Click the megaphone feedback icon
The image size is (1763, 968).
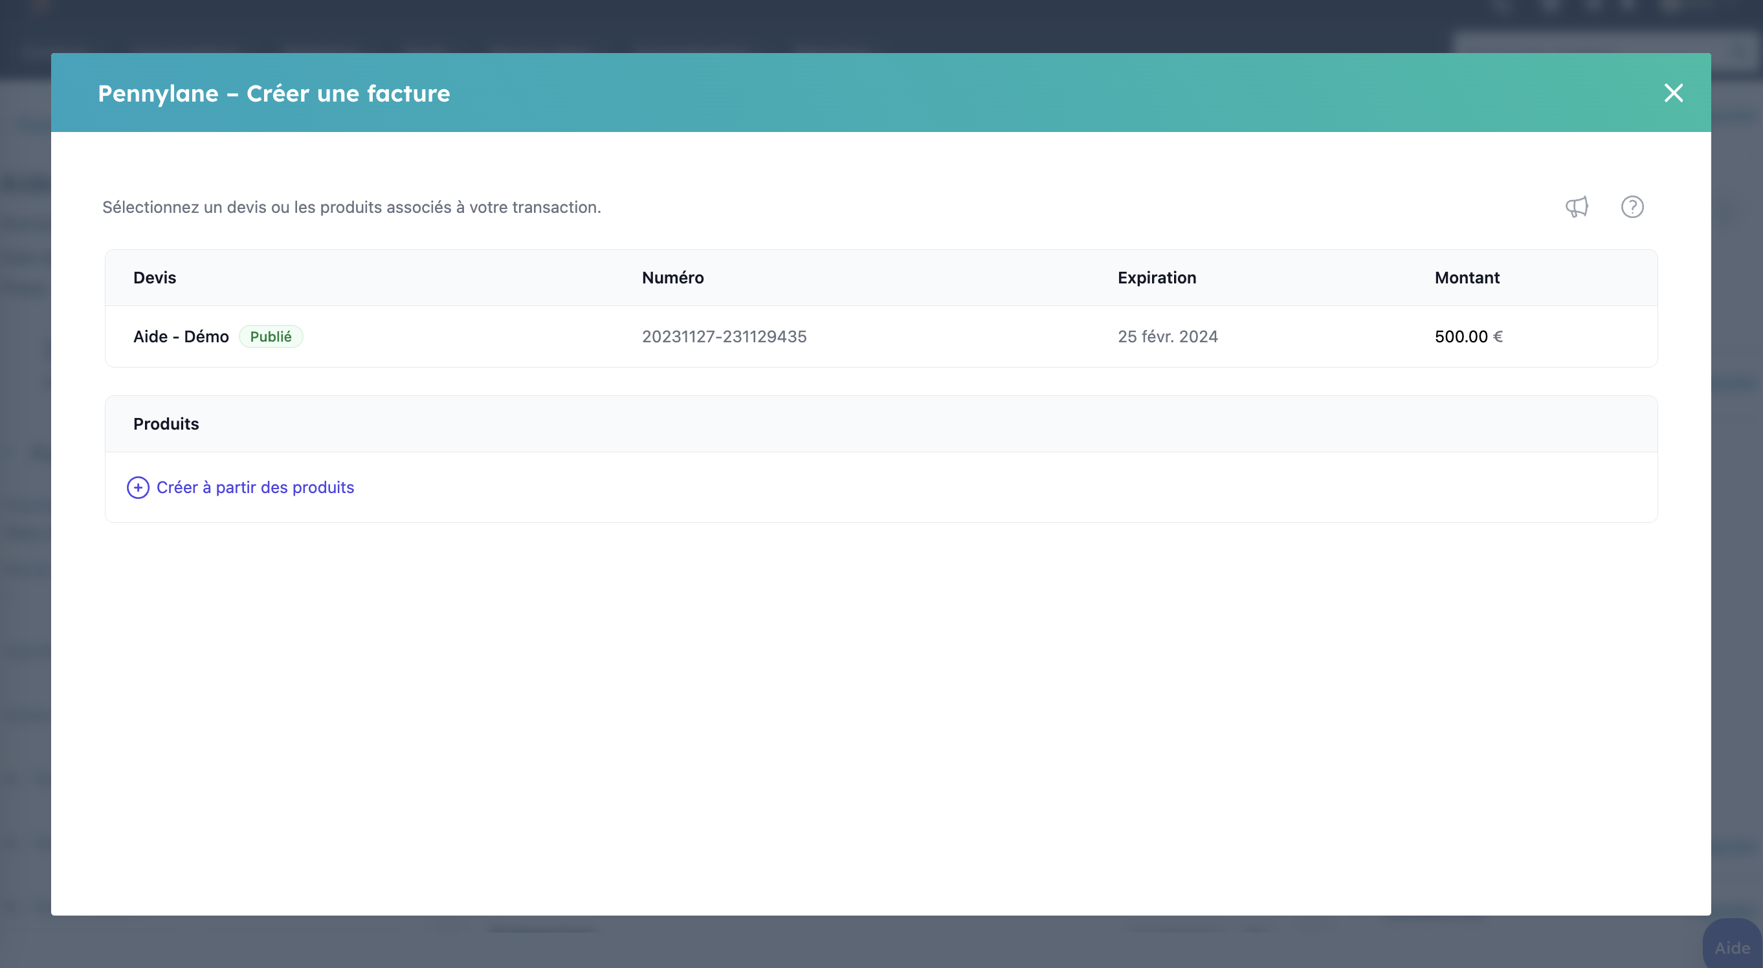[1576, 206]
